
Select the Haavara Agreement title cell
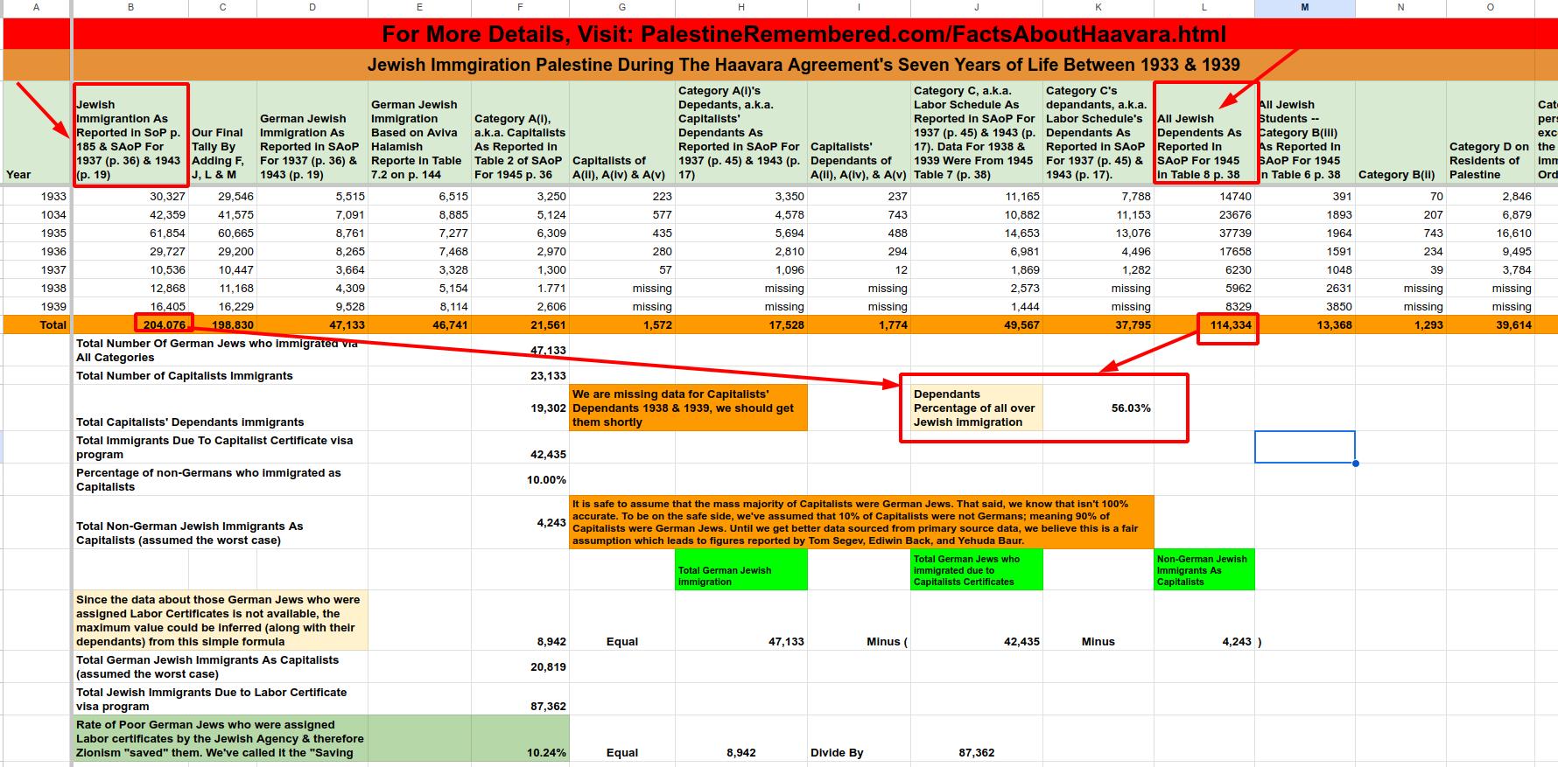[803, 65]
